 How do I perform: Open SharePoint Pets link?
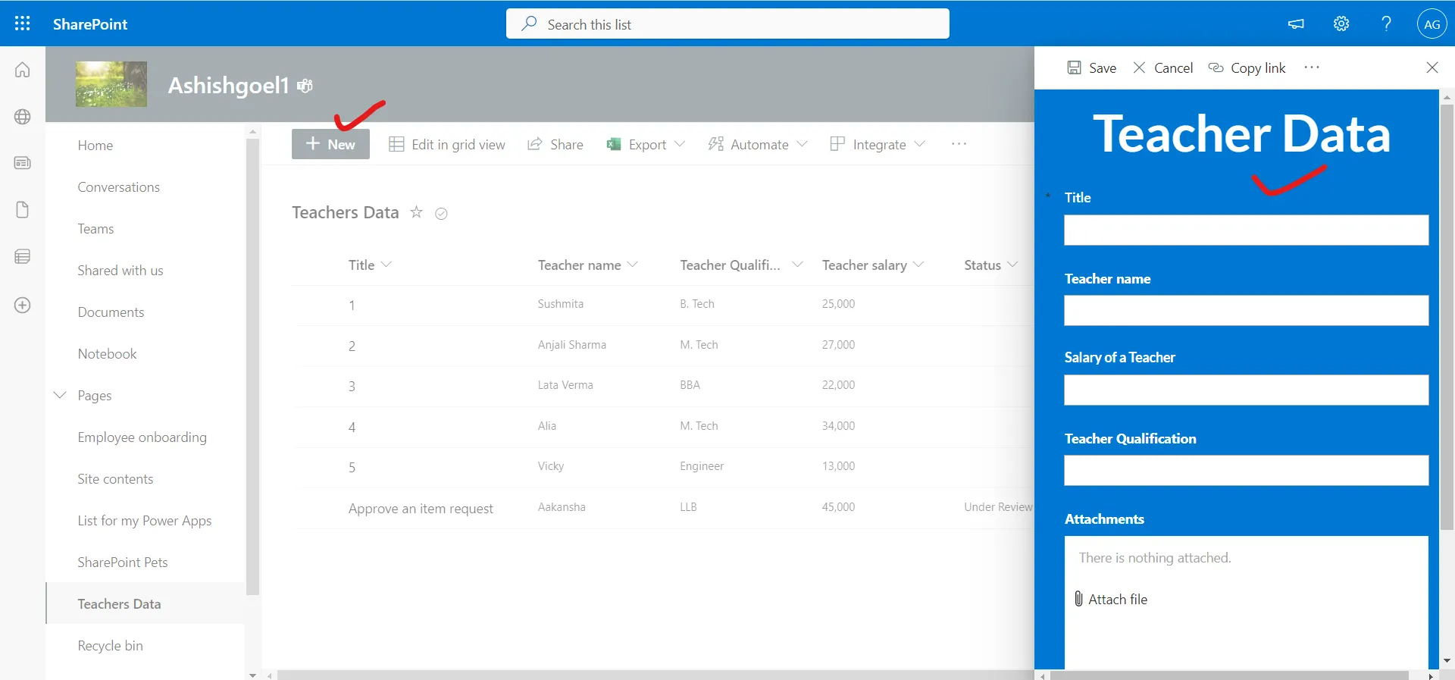tap(122, 562)
